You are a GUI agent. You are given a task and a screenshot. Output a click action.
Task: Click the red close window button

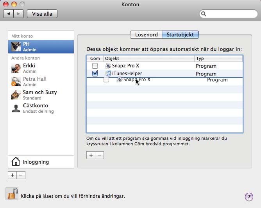[6, 4]
